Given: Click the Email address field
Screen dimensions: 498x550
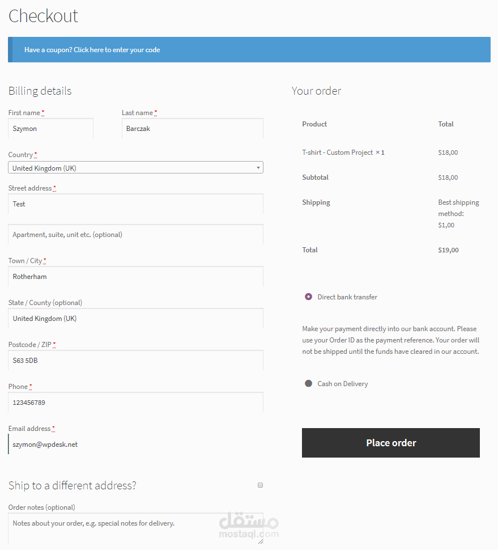Looking at the screenshot, I should tap(135, 444).
